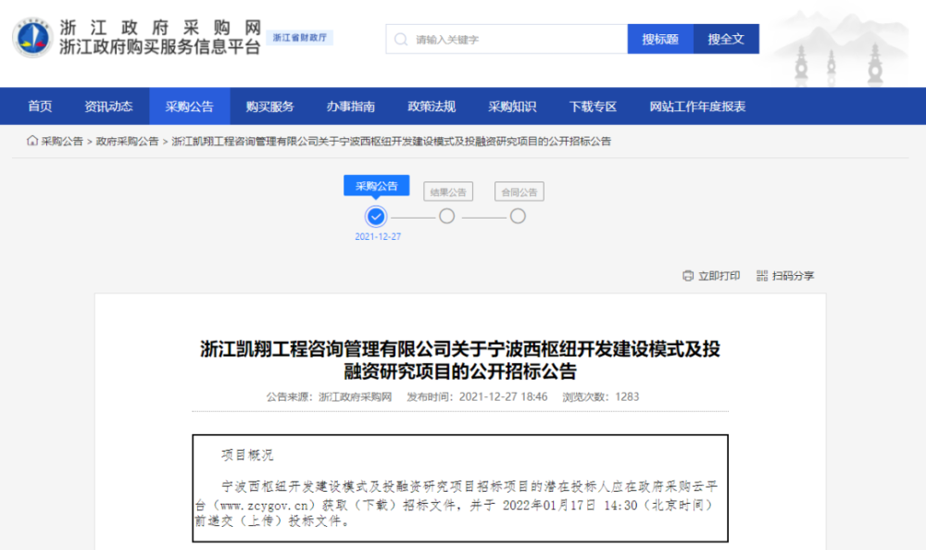Image resolution: width=926 pixels, height=550 pixels.
Task: Open the 采购知识 nav item
Action: click(512, 106)
